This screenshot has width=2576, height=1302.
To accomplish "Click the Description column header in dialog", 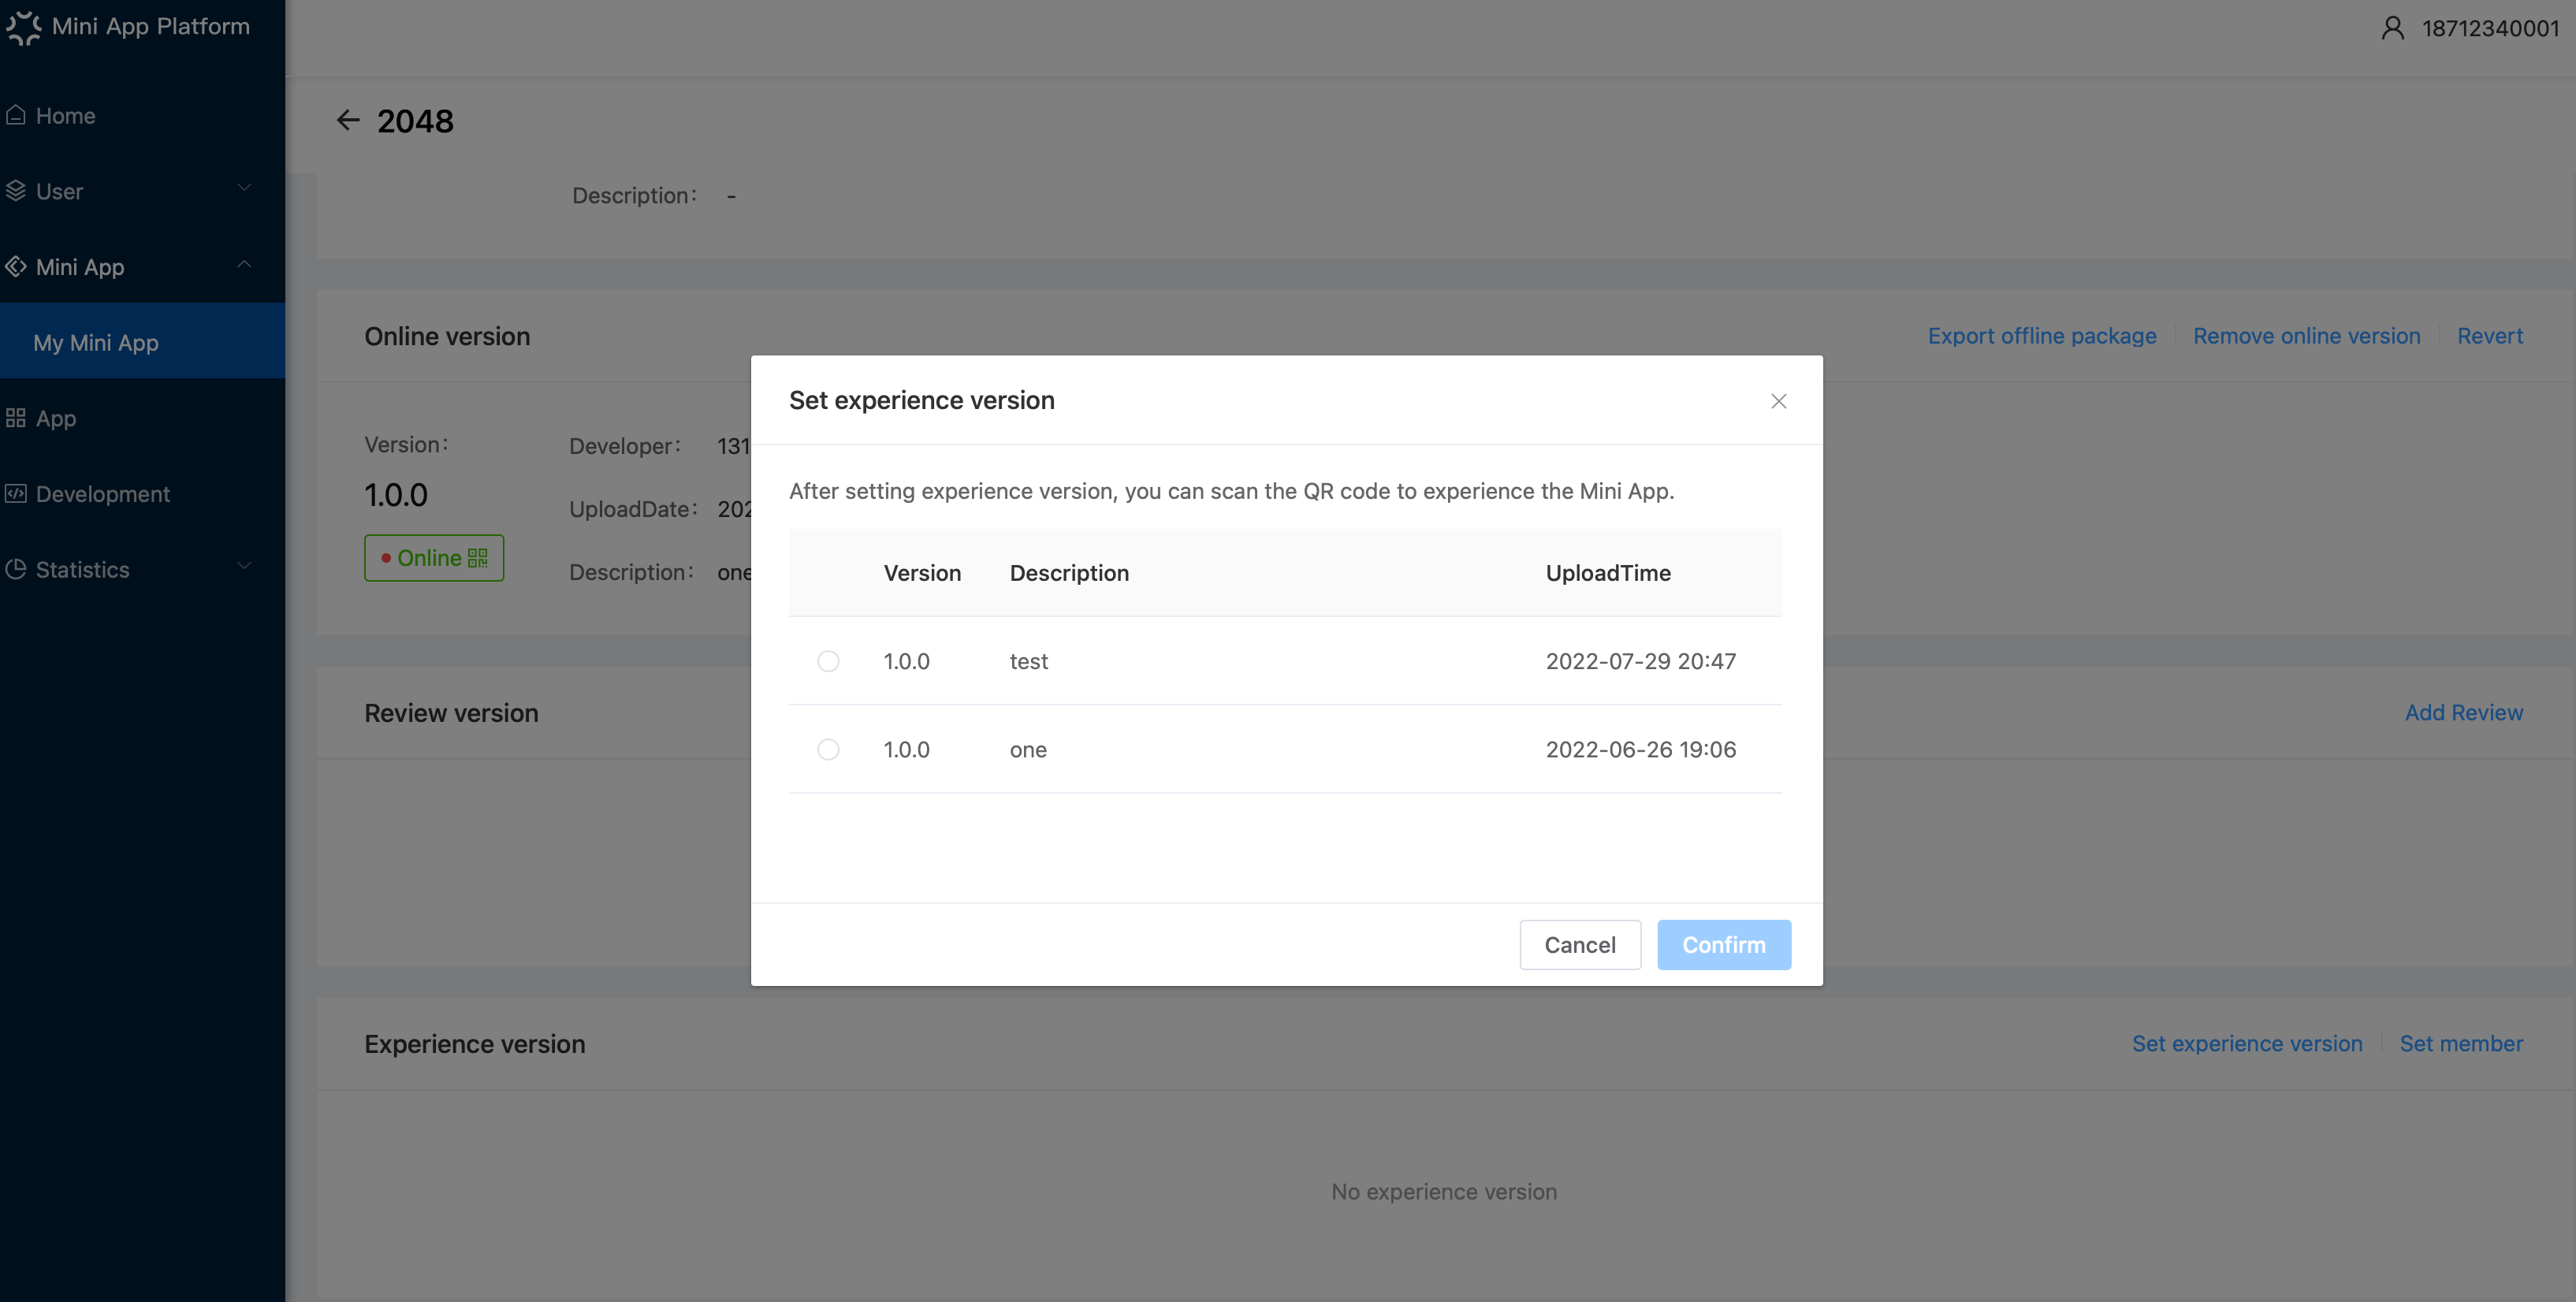I will 1069,573.
